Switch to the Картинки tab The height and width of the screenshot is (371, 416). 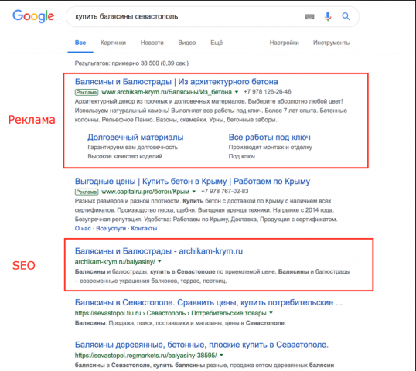[113, 43]
